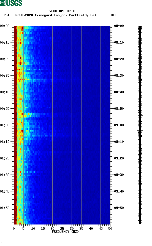This screenshot has height=246, width=152.
Task: Click the 01:50 PST time label
Action: pos(5,208)
